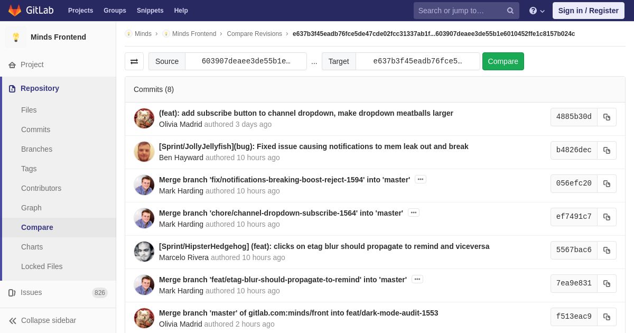The height and width of the screenshot is (333, 634).
Task: Open Contributors in sidebar
Action: 41,188
